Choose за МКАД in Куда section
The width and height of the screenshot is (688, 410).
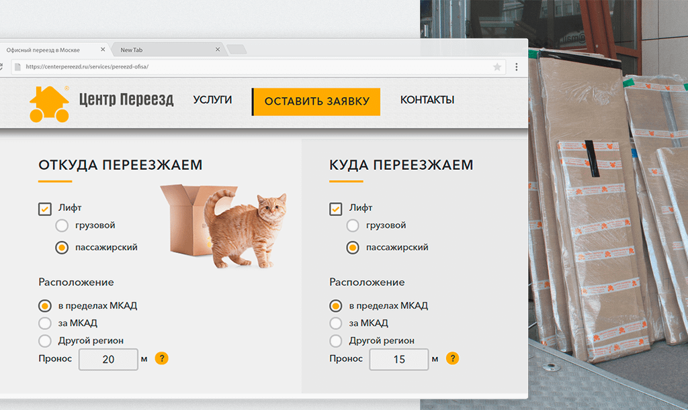click(336, 323)
